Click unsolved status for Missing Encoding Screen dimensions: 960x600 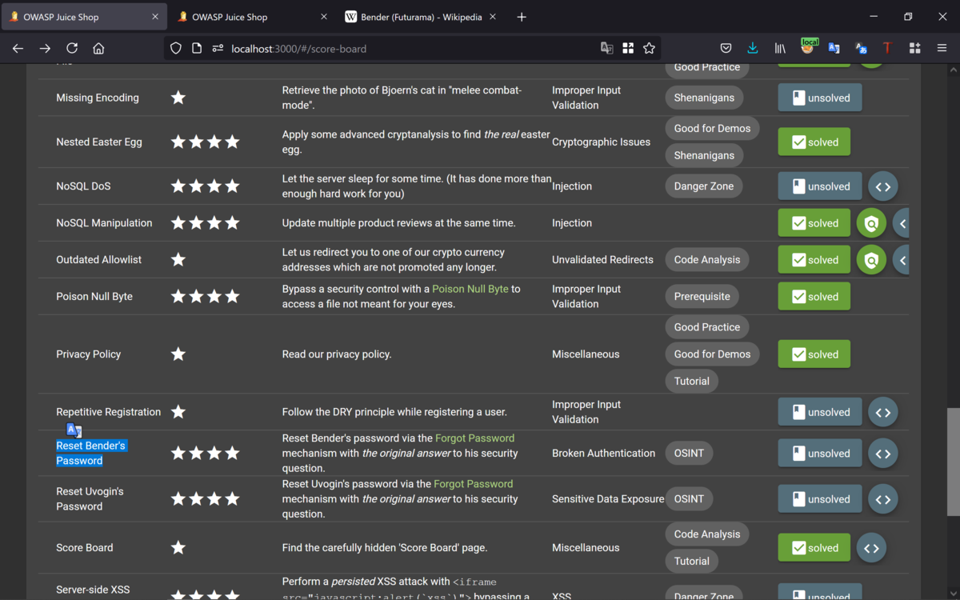pos(820,98)
